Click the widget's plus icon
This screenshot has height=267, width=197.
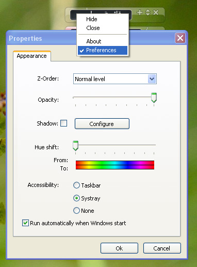[x=140, y=12]
